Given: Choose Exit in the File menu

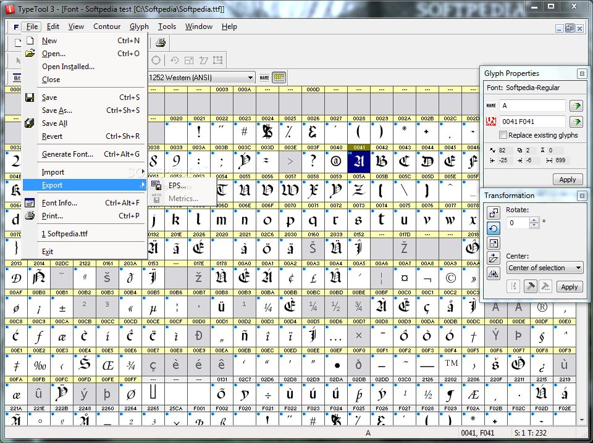Looking at the screenshot, I should click(x=85, y=252).
